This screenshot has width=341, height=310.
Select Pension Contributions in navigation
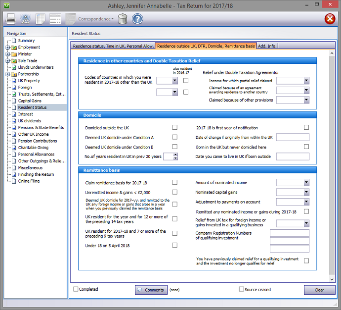pos(38,141)
